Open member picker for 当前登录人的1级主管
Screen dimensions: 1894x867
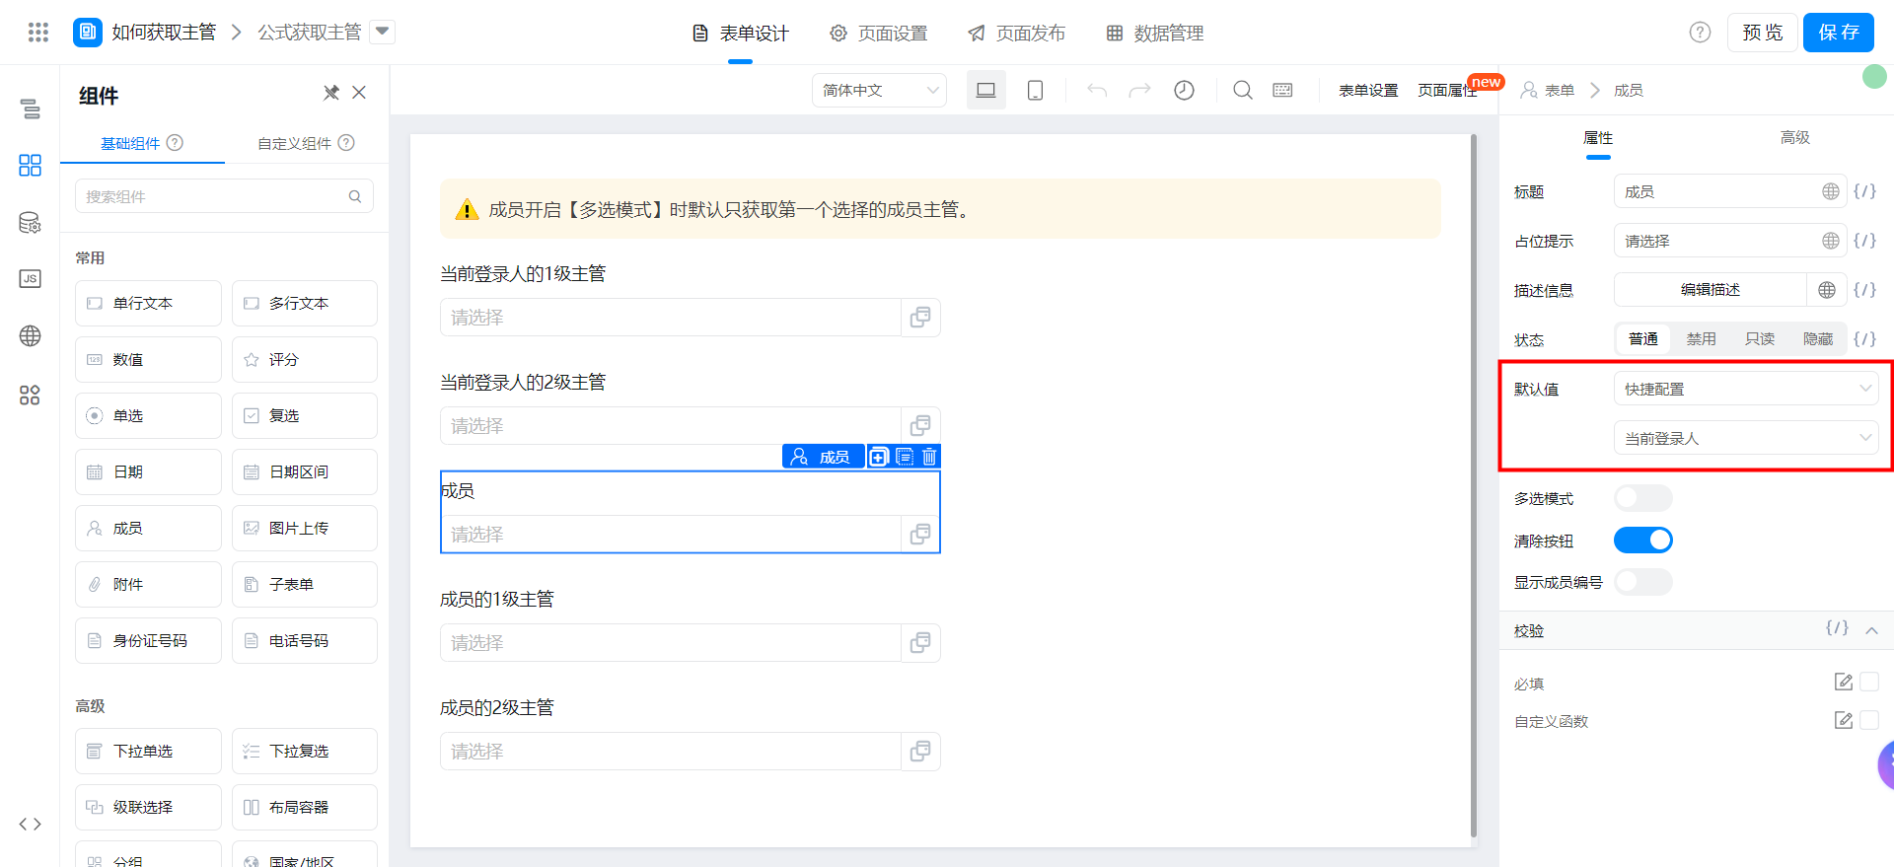920,318
